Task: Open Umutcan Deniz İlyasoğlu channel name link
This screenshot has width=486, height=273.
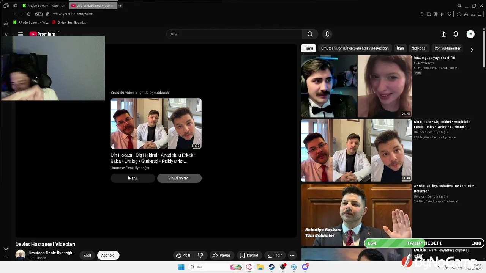Action: [x=51, y=253]
